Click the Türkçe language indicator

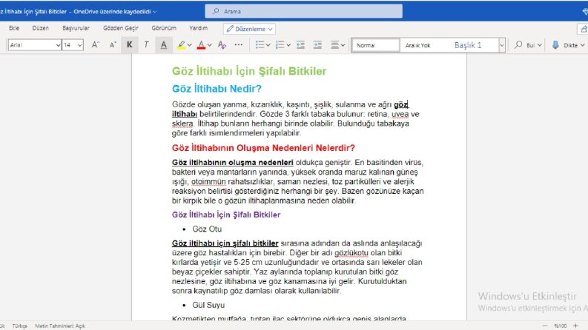click(19, 326)
